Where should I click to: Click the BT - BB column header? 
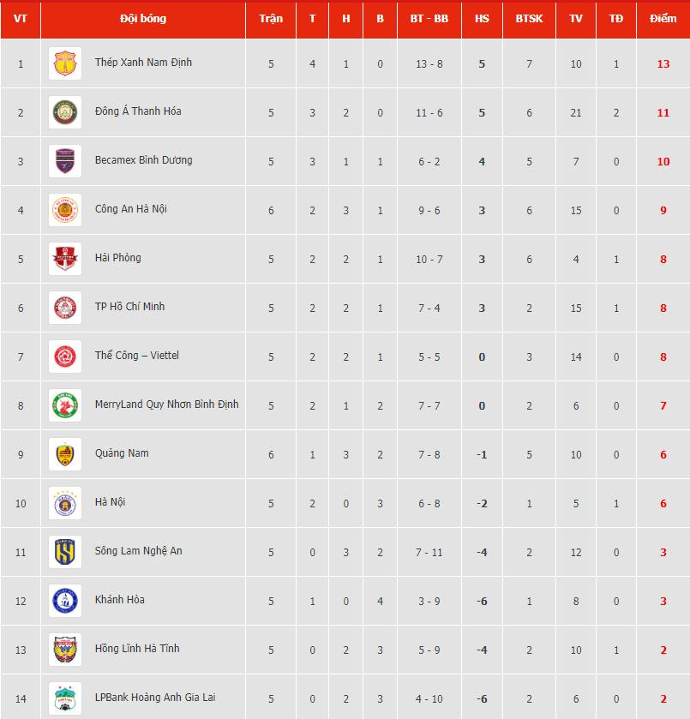tap(429, 18)
